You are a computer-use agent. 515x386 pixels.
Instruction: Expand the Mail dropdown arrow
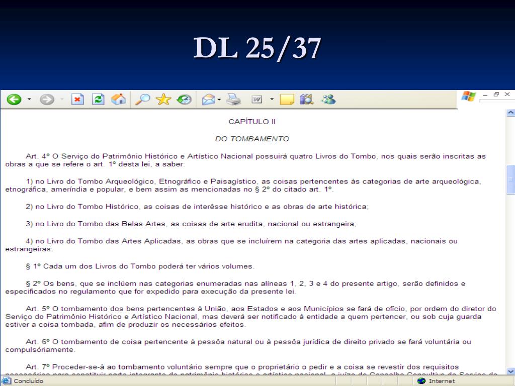click(x=219, y=100)
